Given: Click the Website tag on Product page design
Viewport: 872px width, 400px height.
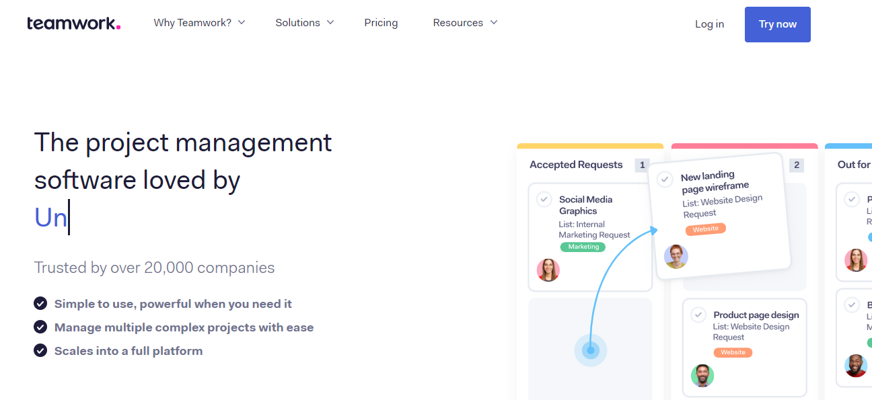Looking at the screenshot, I should (x=733, y=352).
